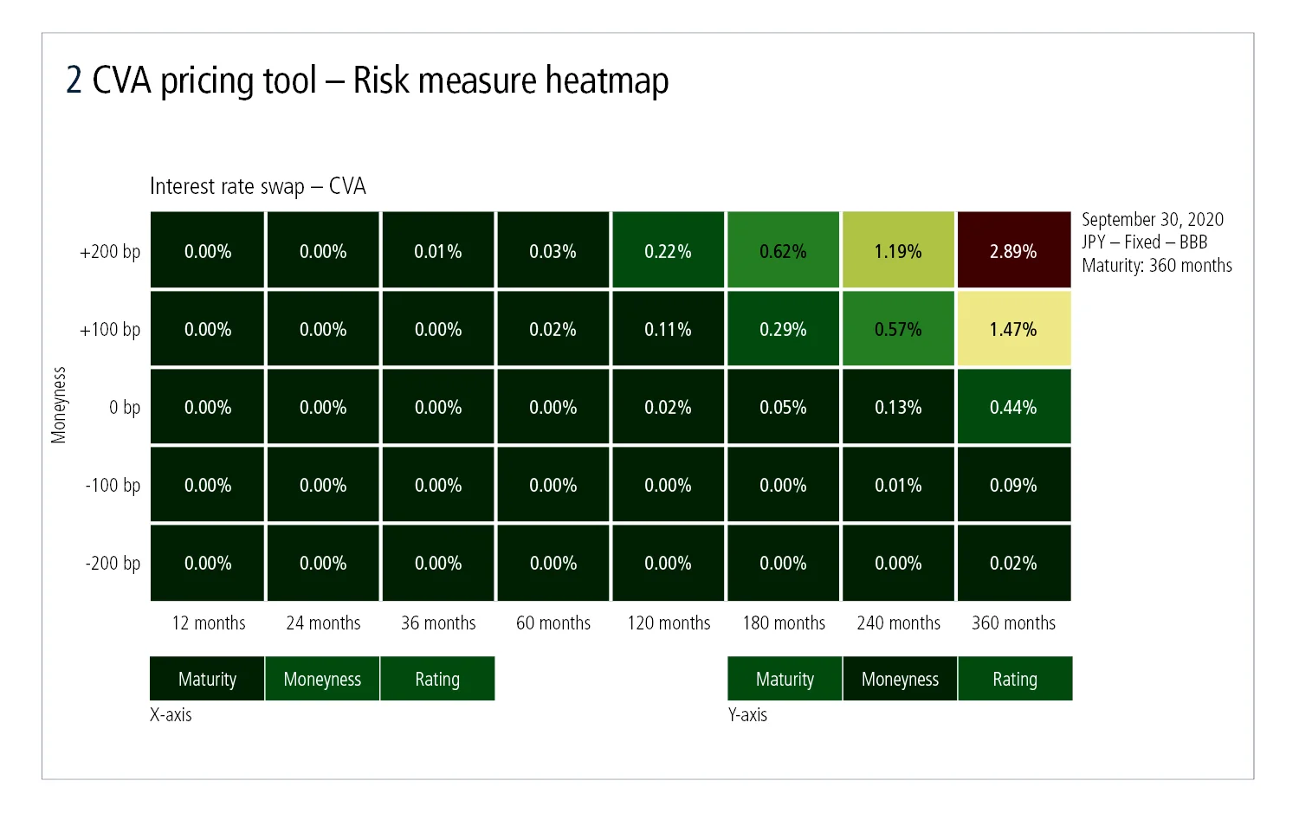Select X-axis Moneyness button

pyautogui.click(x=322, y=679)
